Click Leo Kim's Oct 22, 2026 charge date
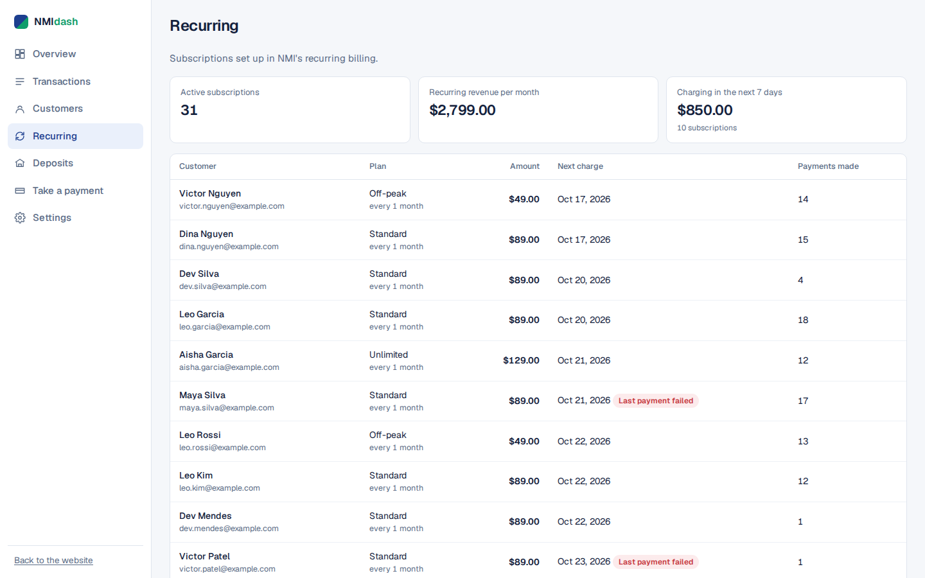925x578 pixels. pyautogui.click(x=584, y=481)
